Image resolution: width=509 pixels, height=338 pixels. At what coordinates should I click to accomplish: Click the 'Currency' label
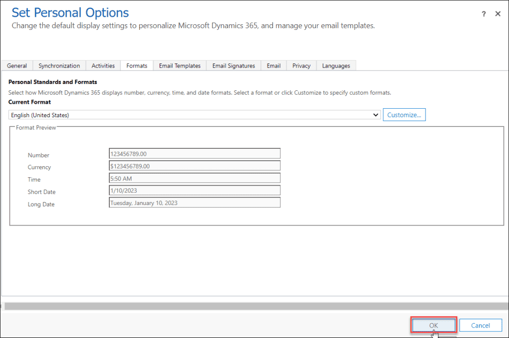(x=39, y=167)
